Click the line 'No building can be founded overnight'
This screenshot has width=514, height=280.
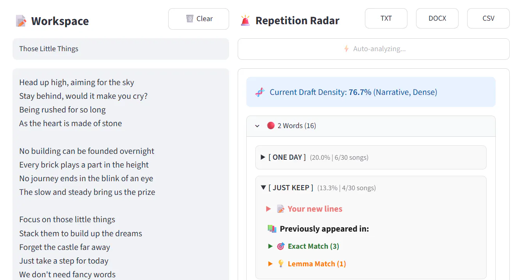point(87,151)
